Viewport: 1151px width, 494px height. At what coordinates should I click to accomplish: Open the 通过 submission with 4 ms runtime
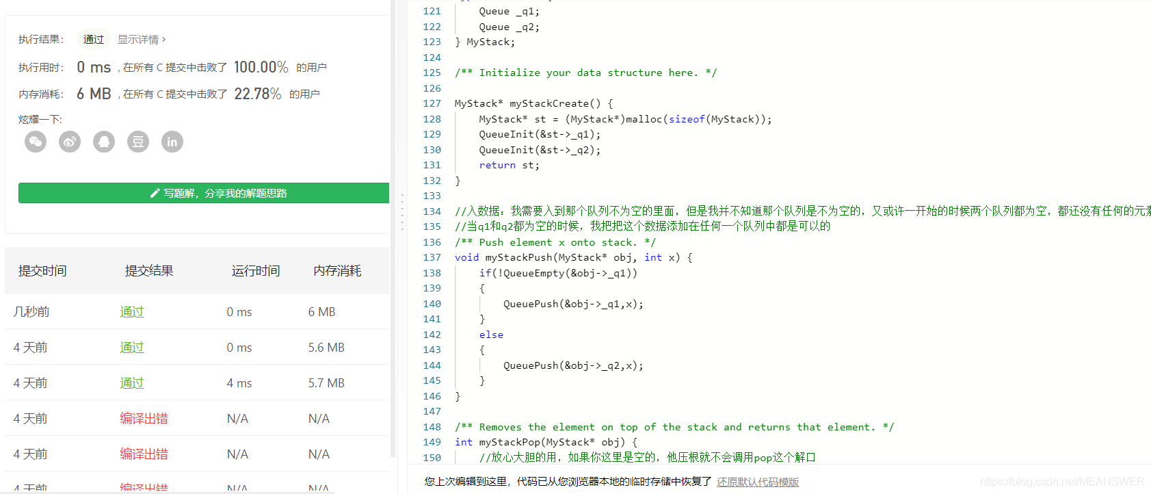coord(132,383)
